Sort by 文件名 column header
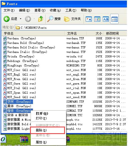Image resolution: width=128 pixels, height=146 pixels. (76, 34)
